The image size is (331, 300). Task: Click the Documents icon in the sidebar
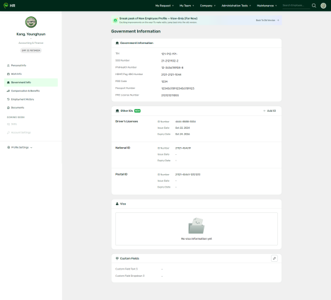click(8, 108)
